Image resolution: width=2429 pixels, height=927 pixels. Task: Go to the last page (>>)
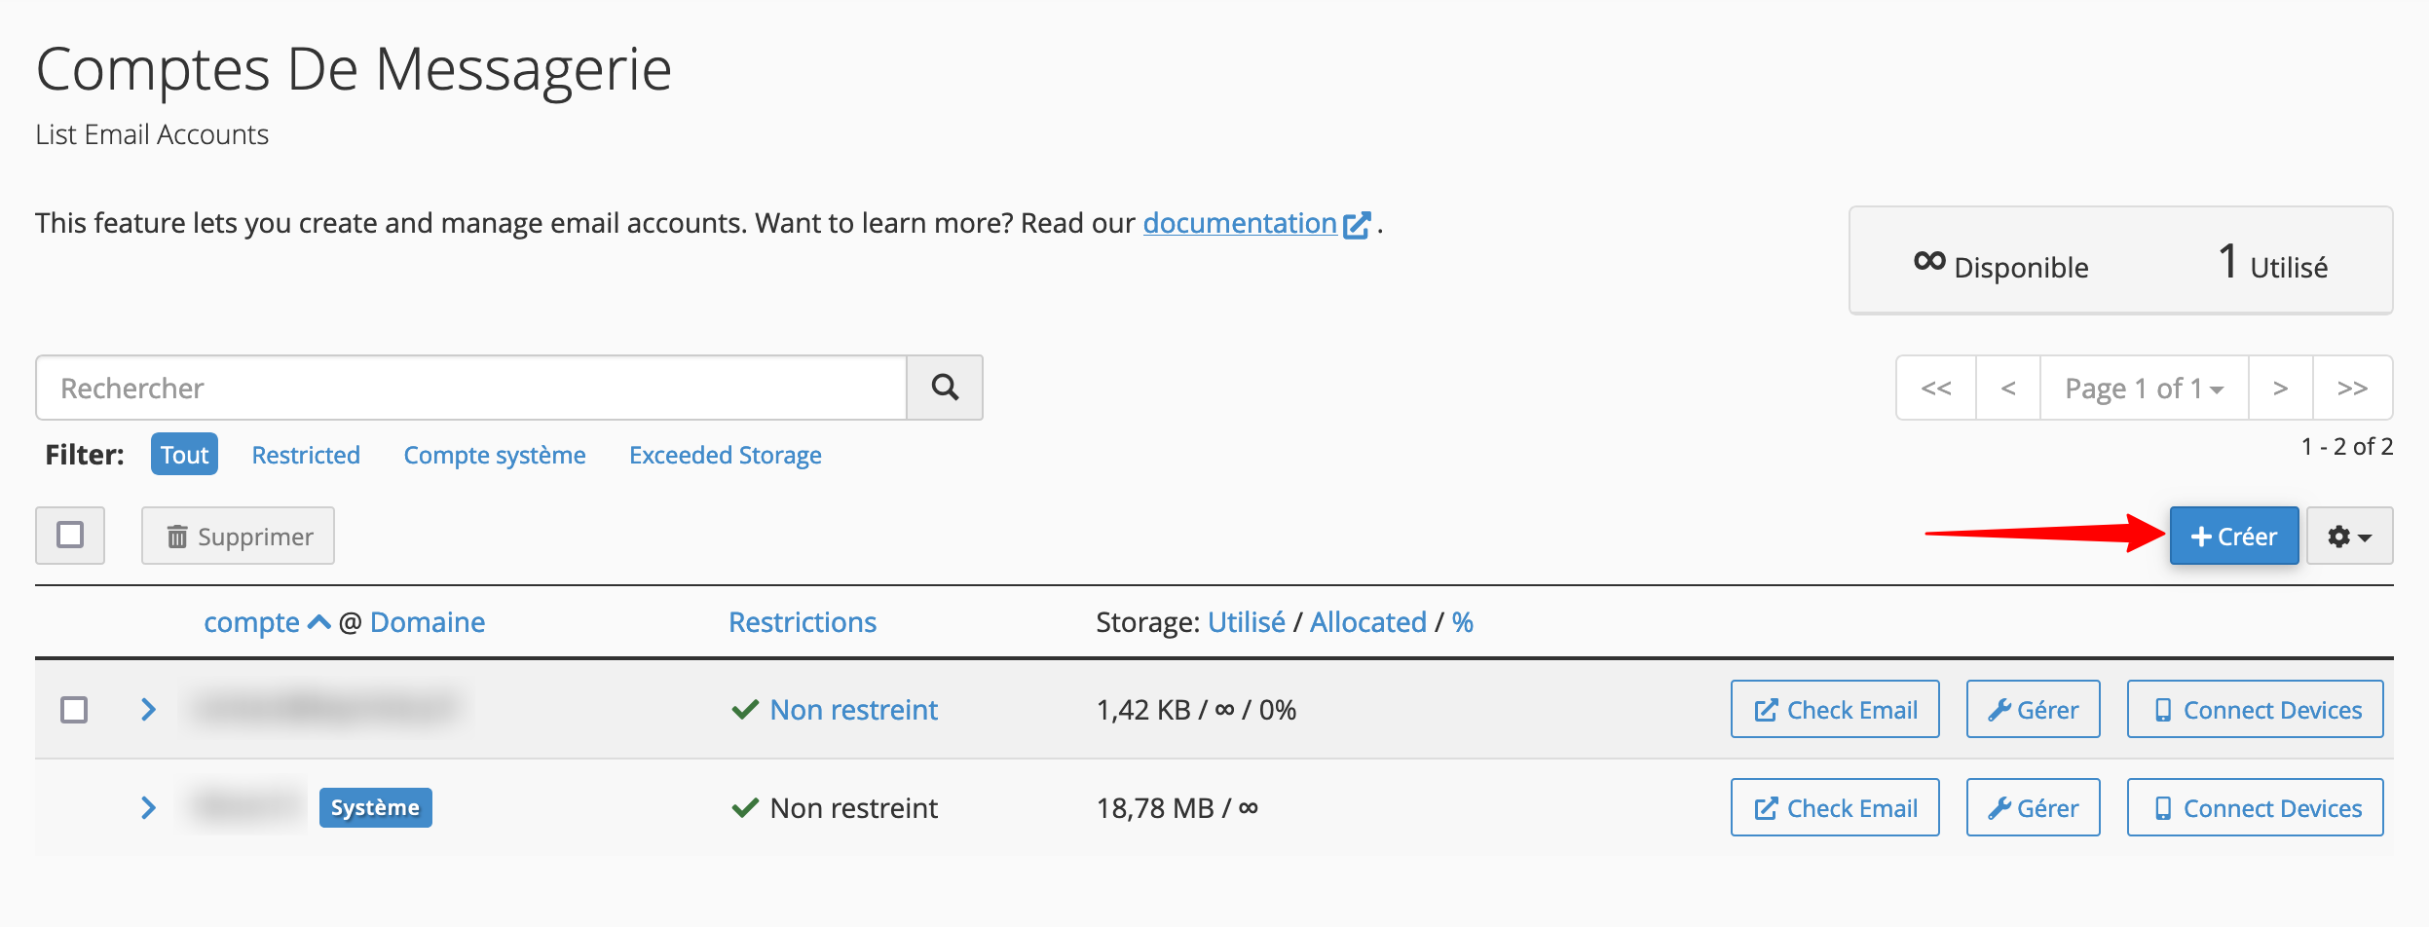click(x=2352, y=389)
